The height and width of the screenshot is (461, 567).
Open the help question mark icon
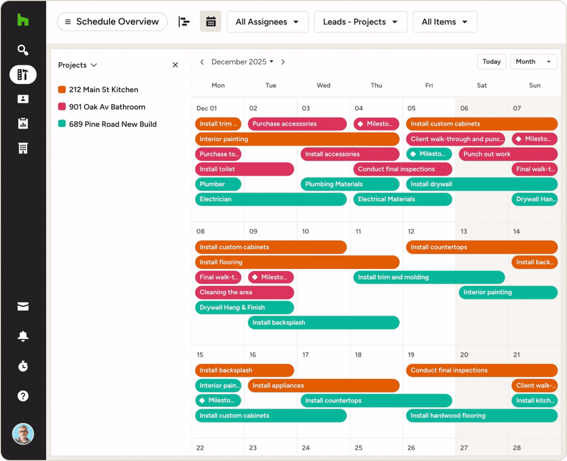tap(23, 396)
